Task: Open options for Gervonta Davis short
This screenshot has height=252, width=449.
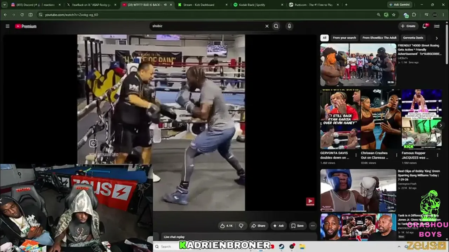Action: (x=356, y=155)
